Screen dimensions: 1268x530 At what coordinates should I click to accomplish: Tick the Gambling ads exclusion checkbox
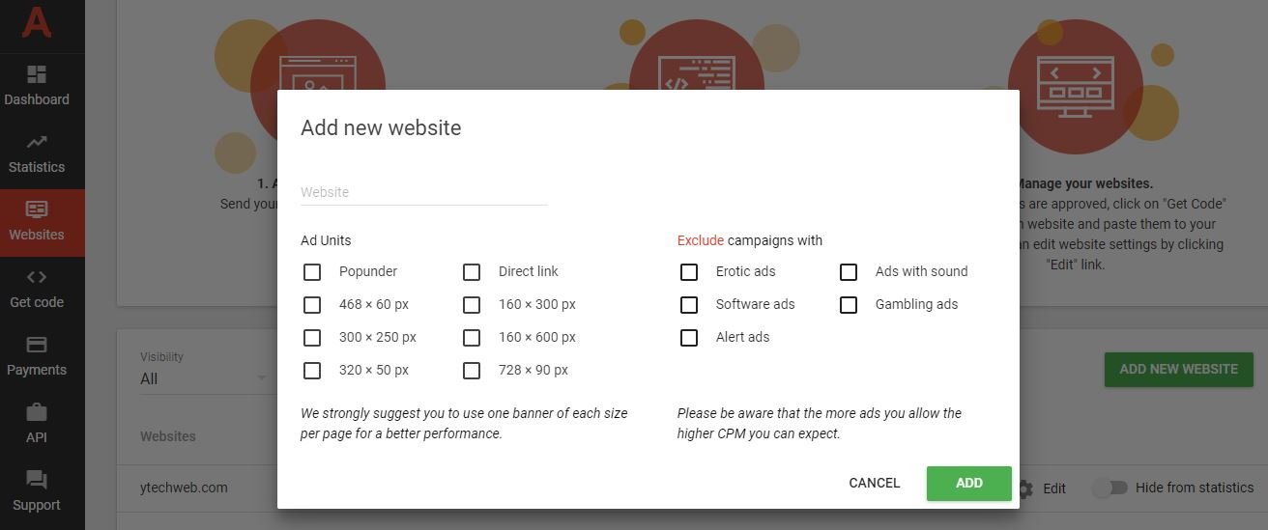coord(849,305)
